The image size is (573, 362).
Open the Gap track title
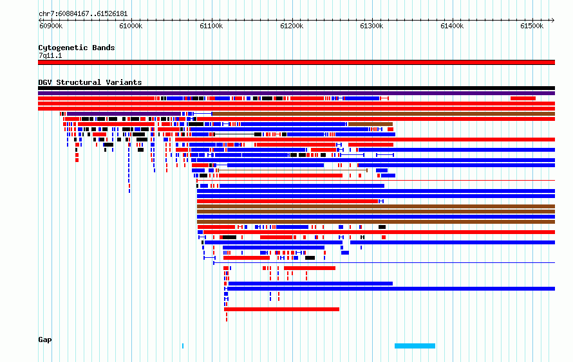(45, 339)
